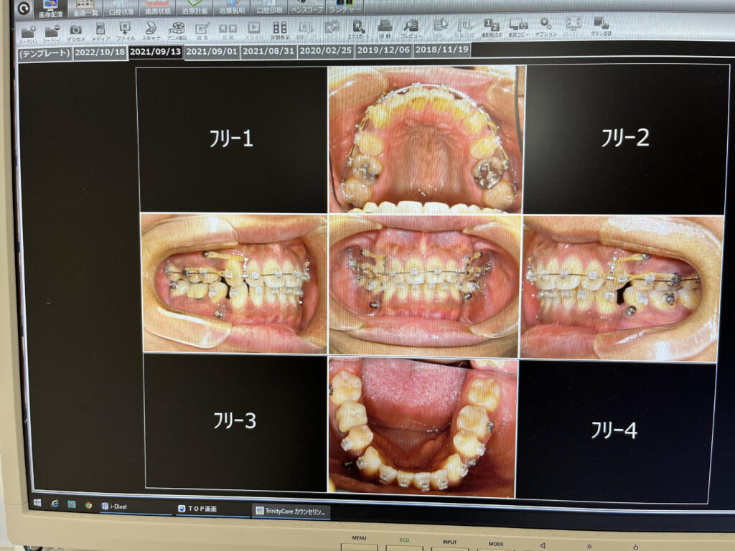Select the 2021/09/01 date tab
Viewport: 735px width, 551px height.
pyautogui.click(x=211, y=52)
